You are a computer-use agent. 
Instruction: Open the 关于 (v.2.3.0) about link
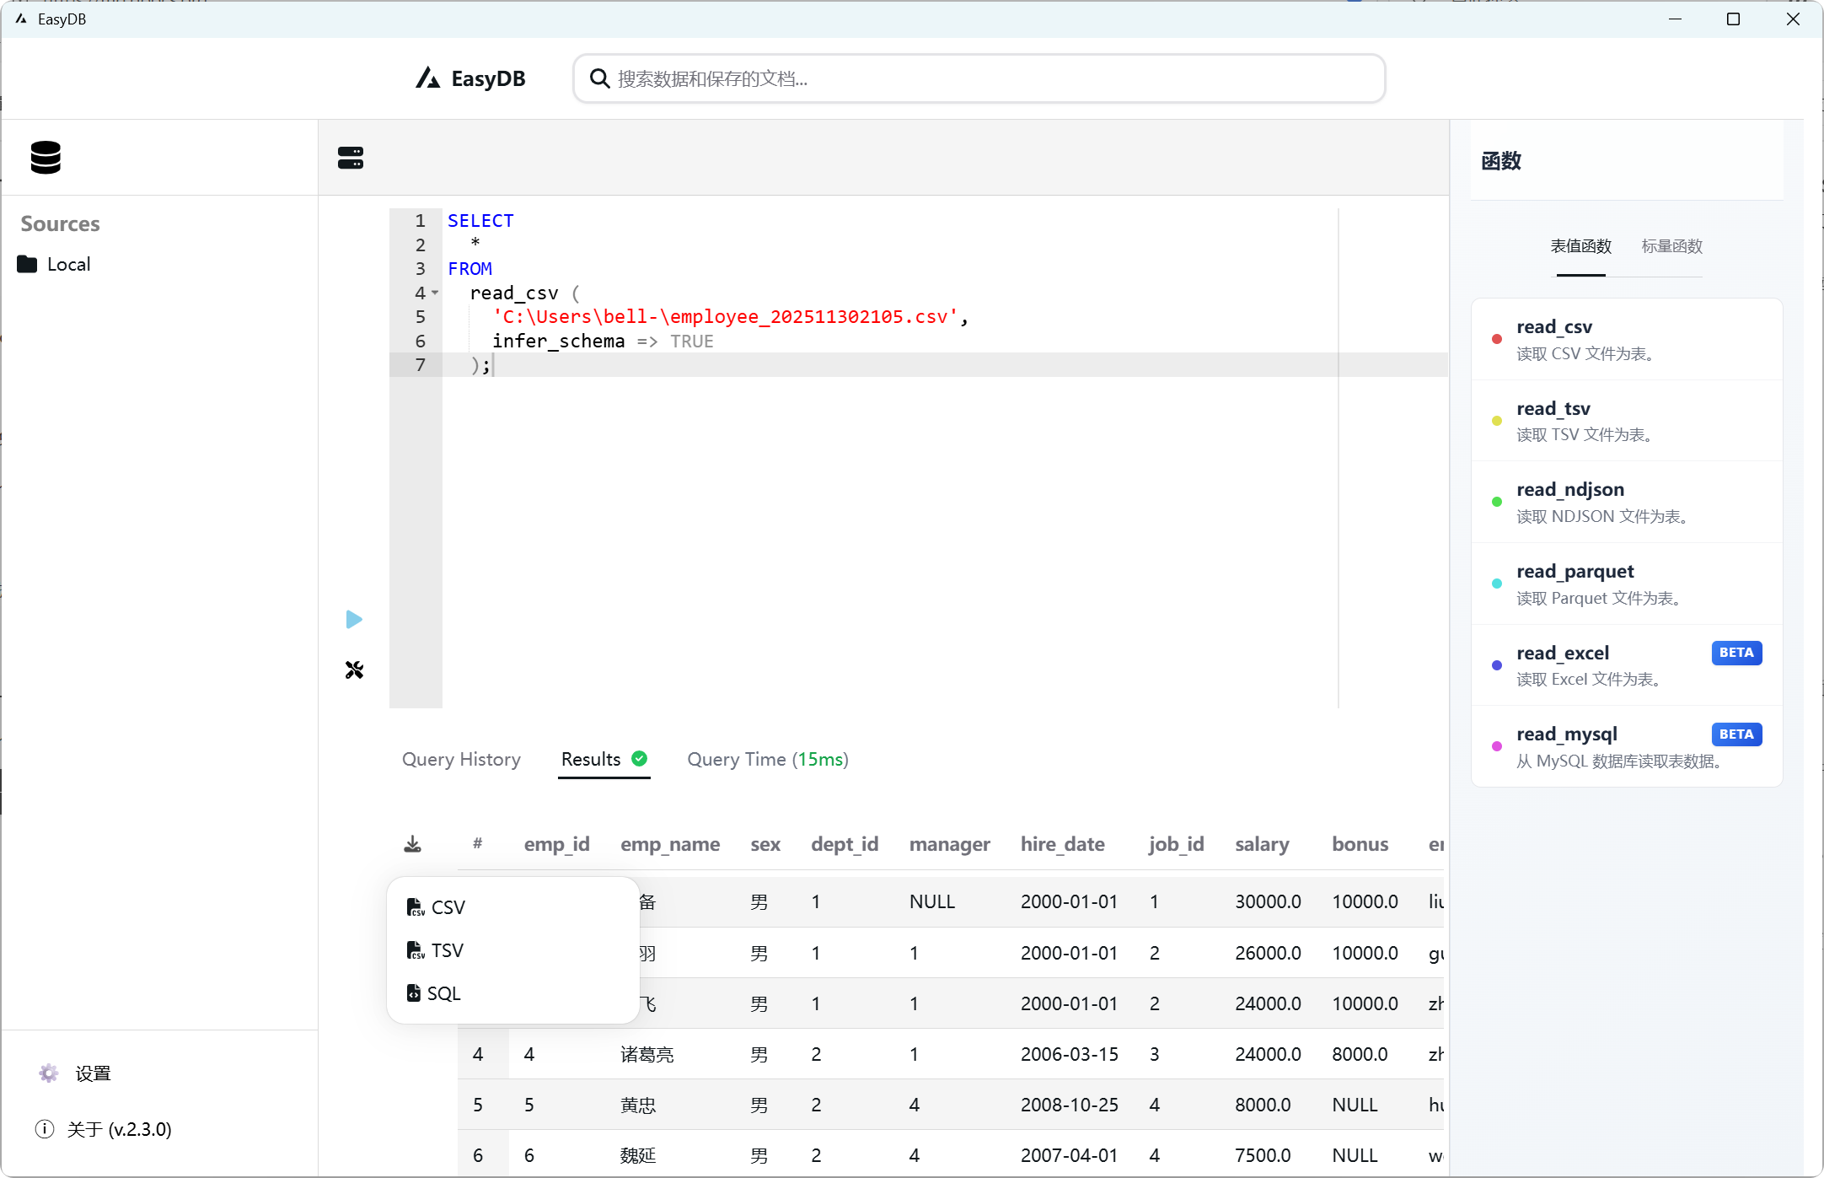click(x=119, y=1128)
